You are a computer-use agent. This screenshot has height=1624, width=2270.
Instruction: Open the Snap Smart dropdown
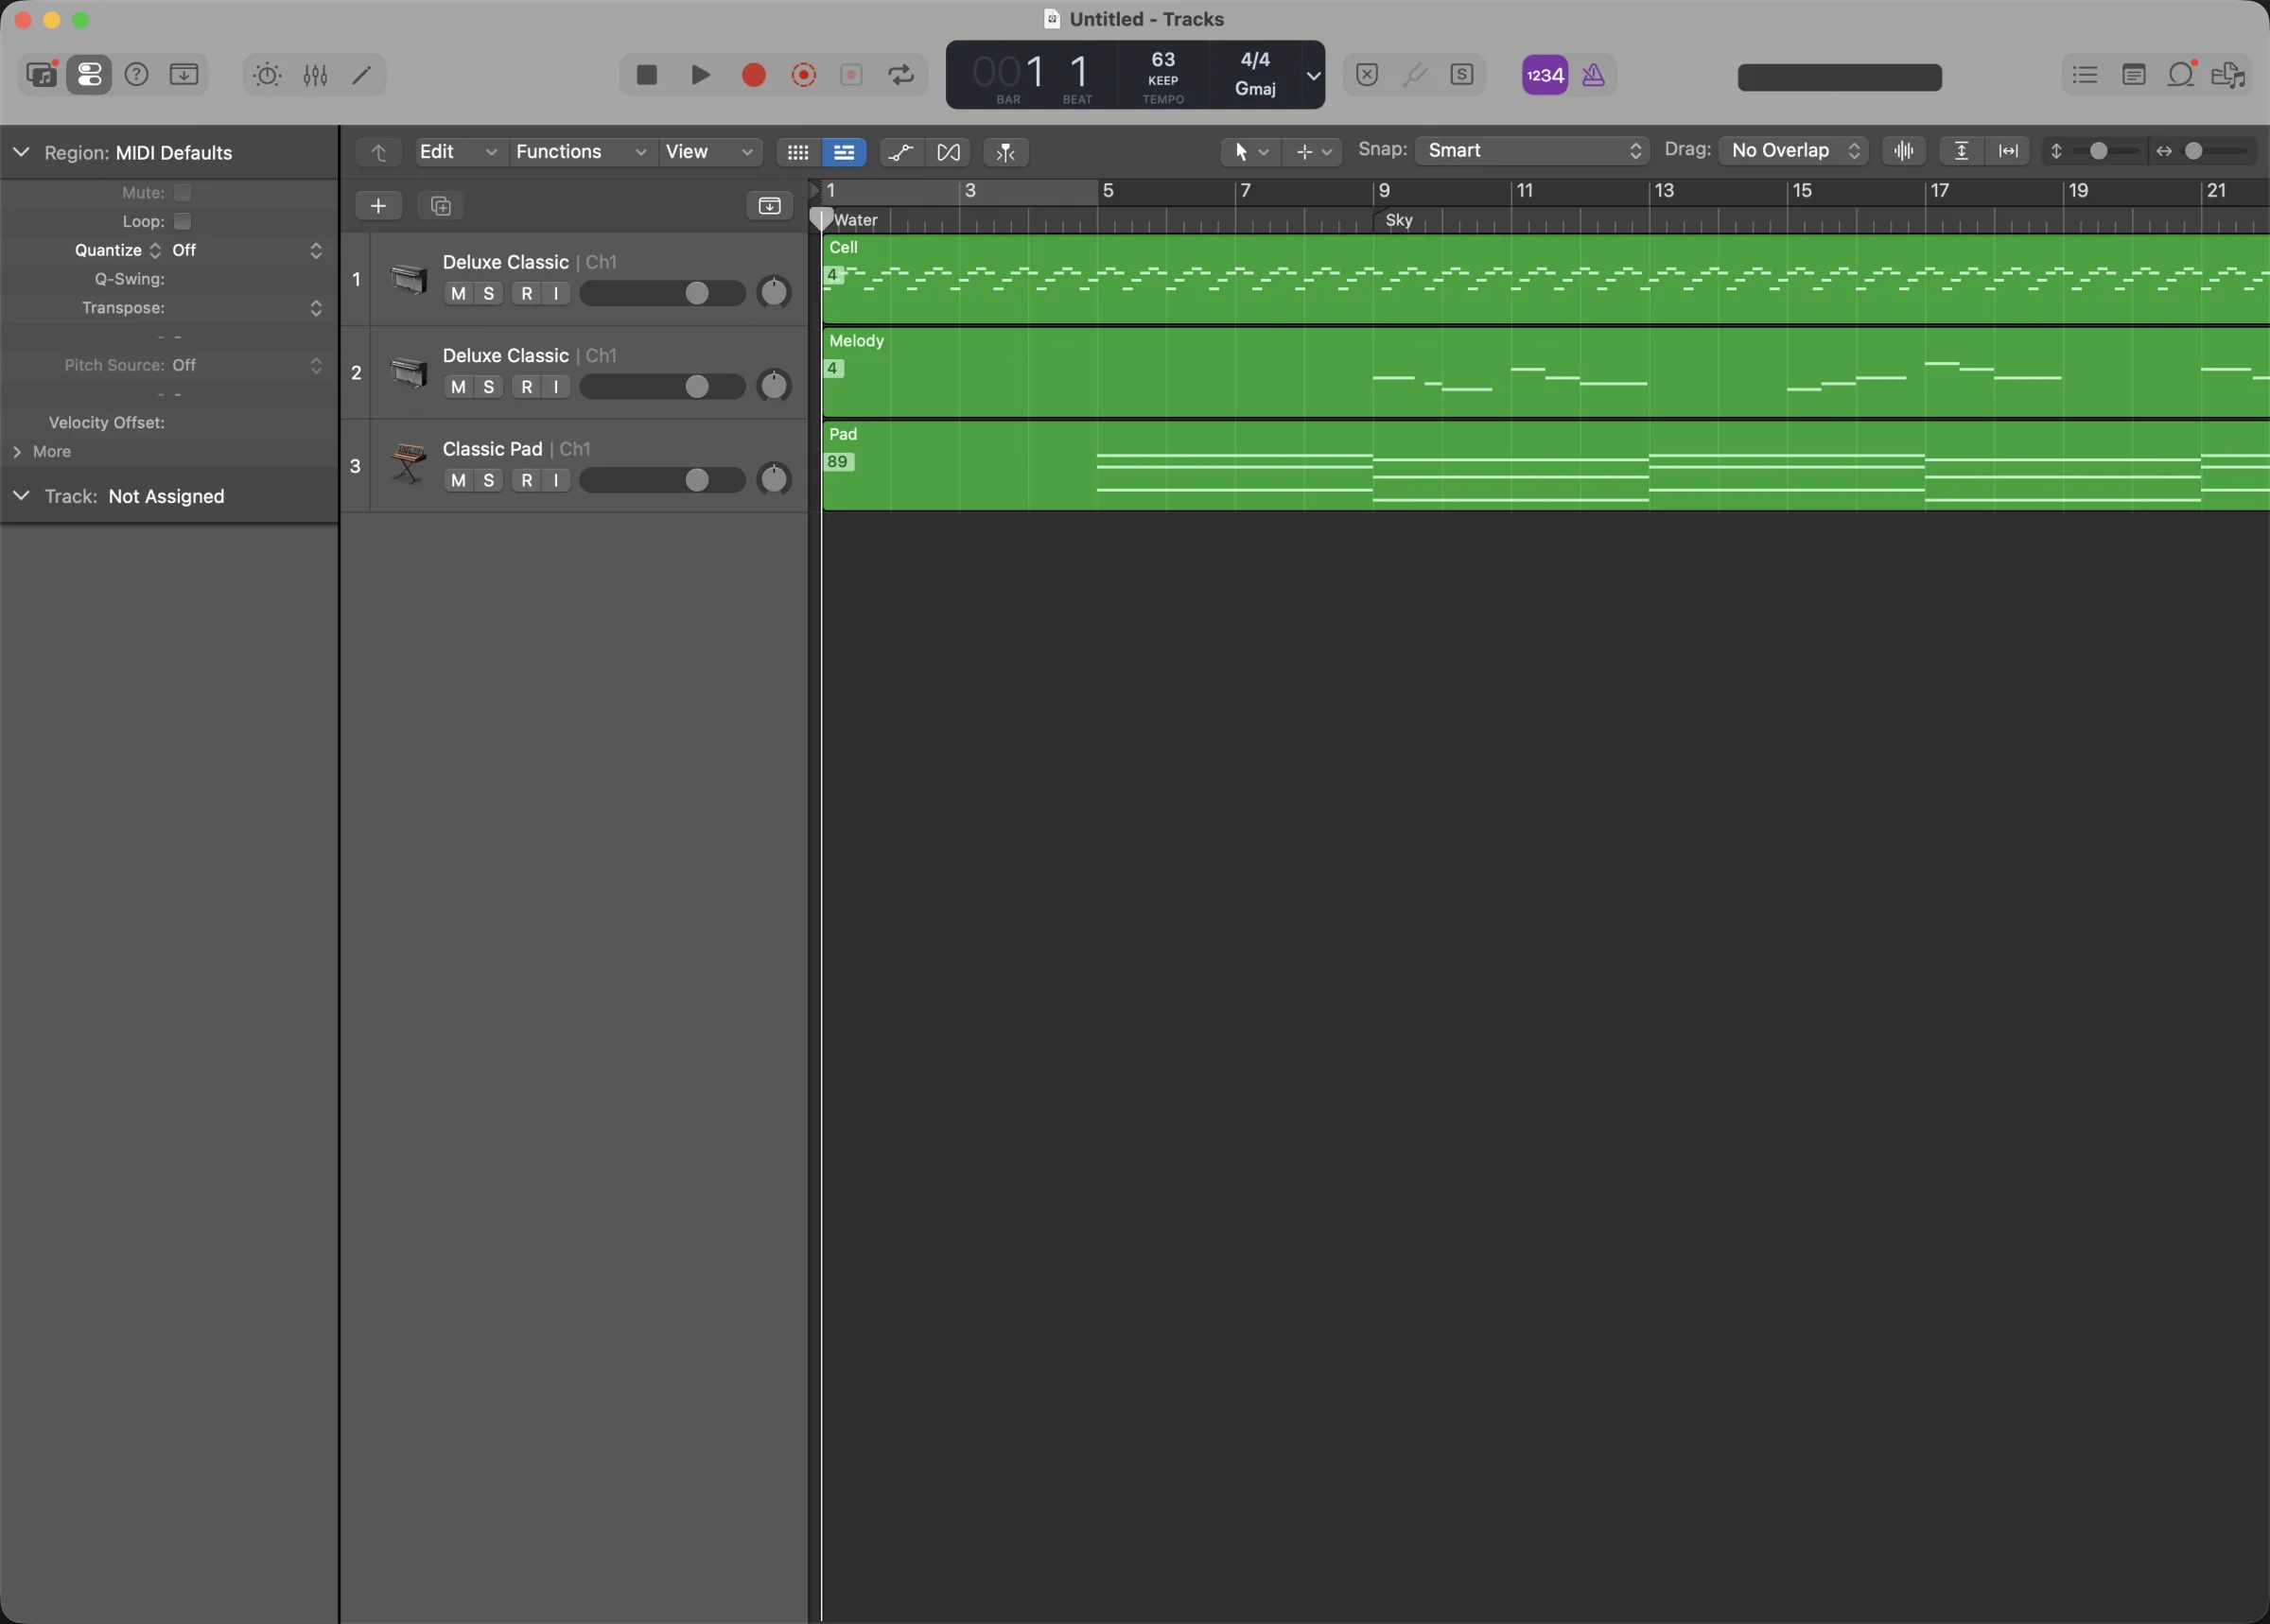(x=1531, y=151)
